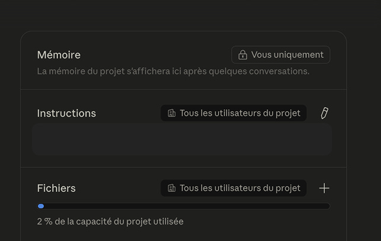381x241 pixels.
Task: Click the empty Instructions text box
Action: (182, 139)
